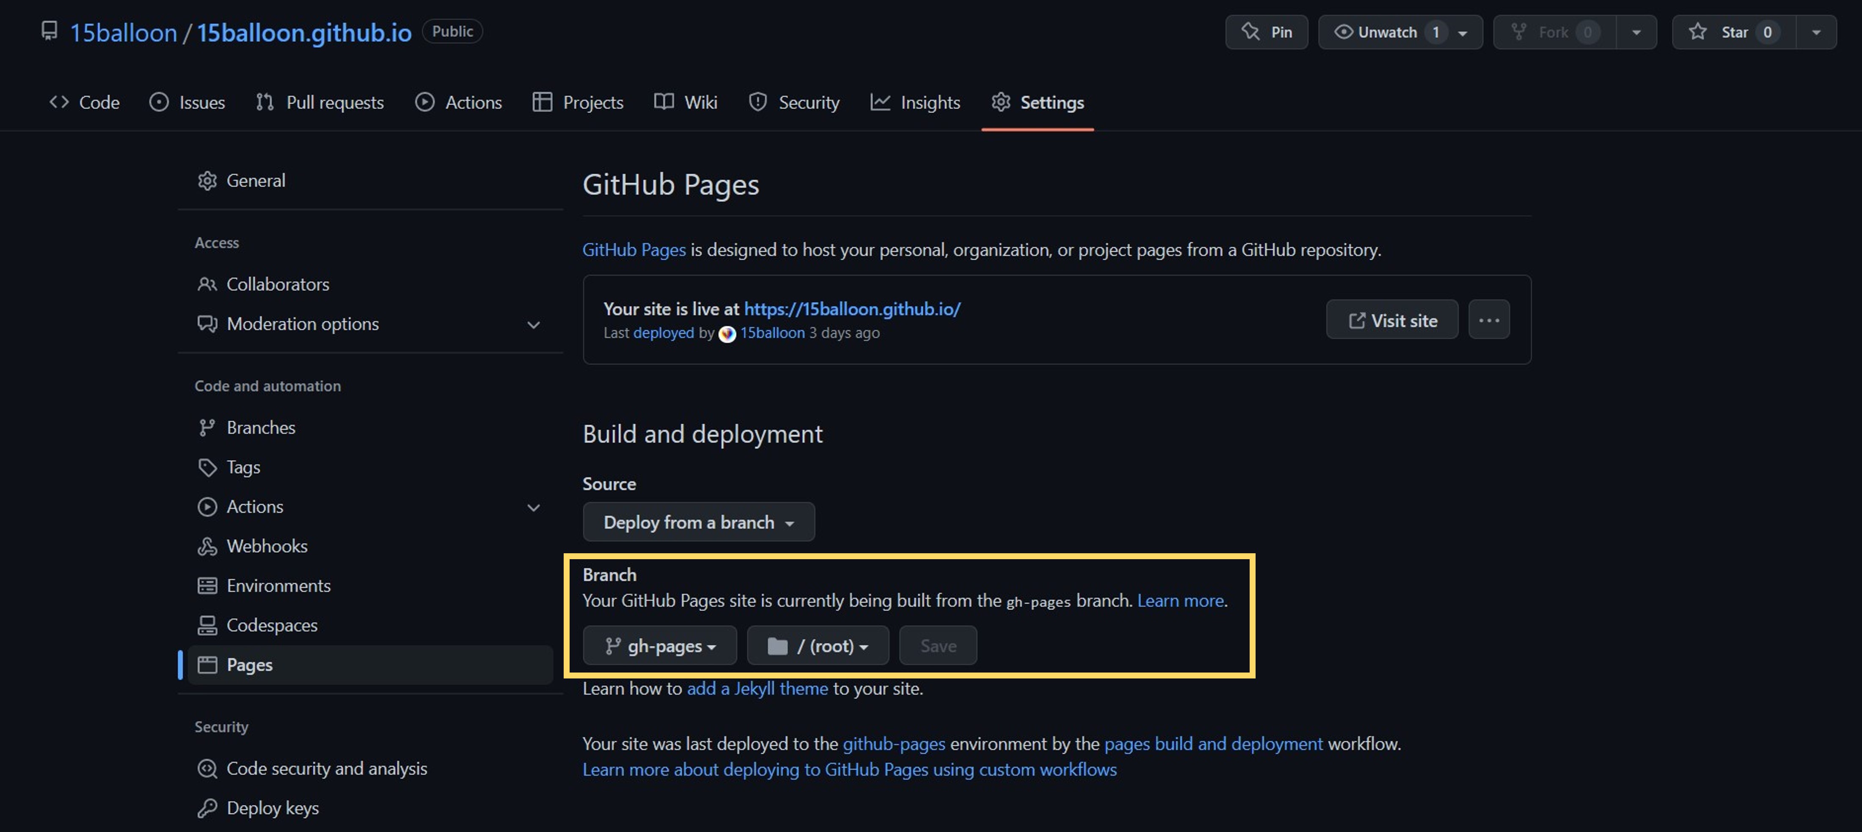Open the /(root) folder selector
The width and height of the screenshot is (1862, 832).
tap(818, 645)
